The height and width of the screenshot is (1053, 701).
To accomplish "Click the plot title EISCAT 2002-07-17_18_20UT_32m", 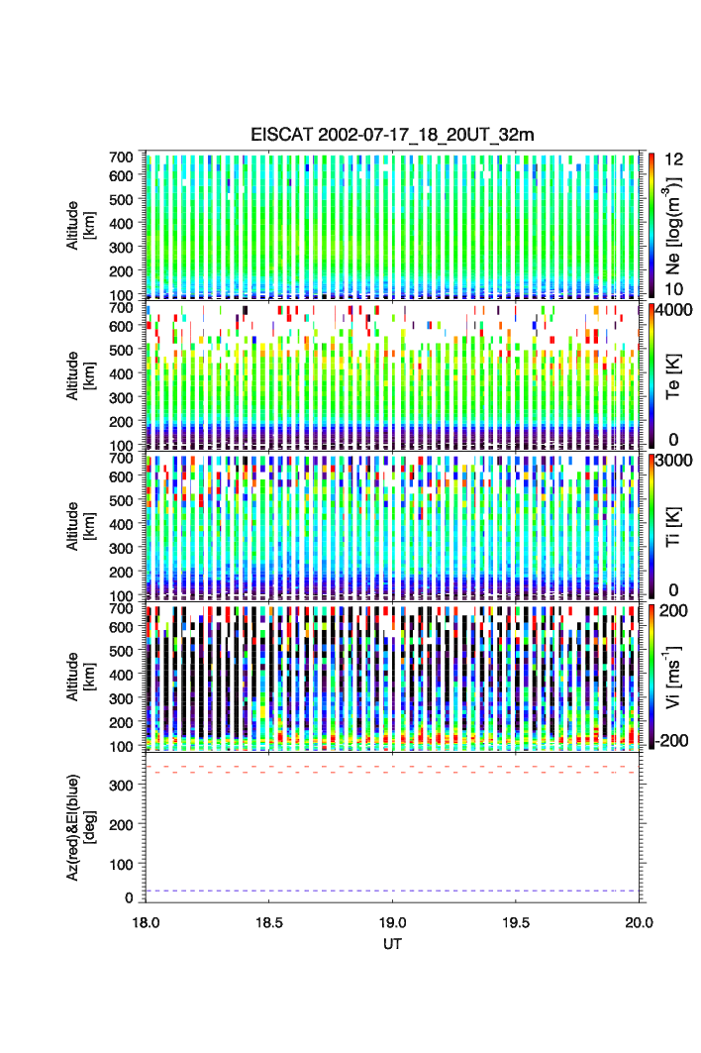I will coord(392,135).
